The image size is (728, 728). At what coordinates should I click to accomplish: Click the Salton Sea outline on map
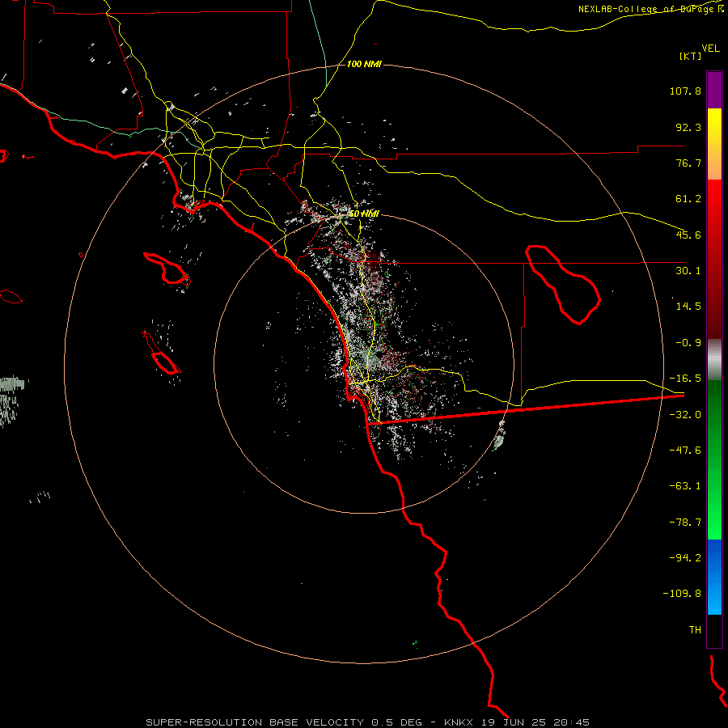point(563,285)
